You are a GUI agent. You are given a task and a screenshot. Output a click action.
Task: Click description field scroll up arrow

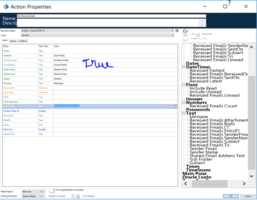coord(202,21)
